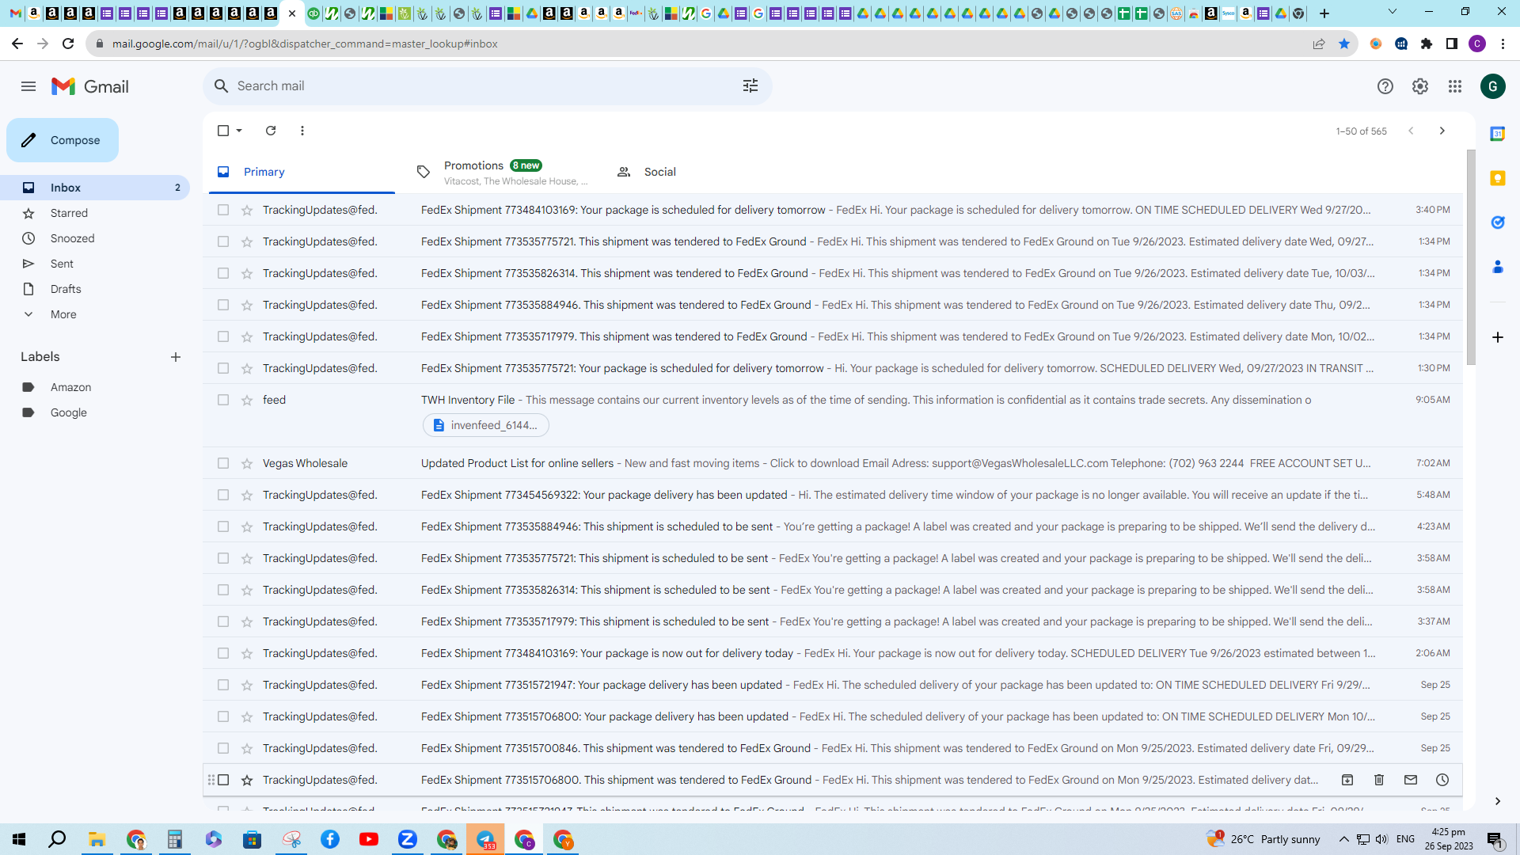The image size is (1520, 855).
Task: Refresh the inbox
Action: 271,131
